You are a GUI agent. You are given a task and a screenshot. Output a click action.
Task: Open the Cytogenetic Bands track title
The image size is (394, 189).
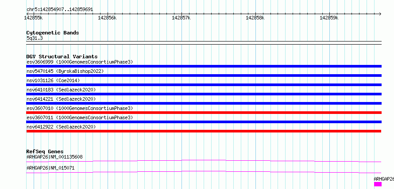click(x=53, y=33)
